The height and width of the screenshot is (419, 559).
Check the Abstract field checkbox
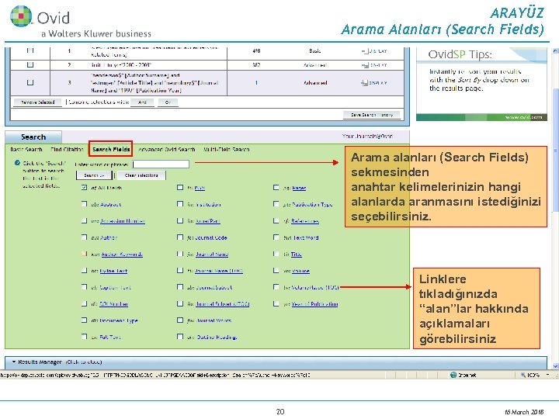coord(84,204)
